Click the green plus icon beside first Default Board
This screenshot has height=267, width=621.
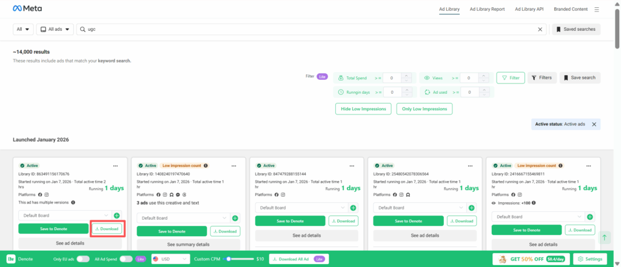(116, 215)
